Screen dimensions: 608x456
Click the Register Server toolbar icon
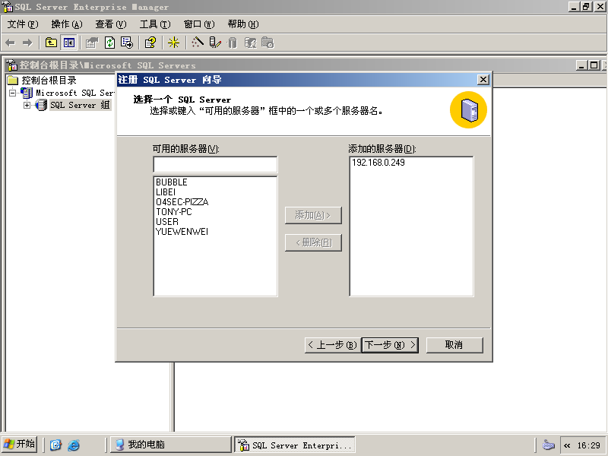coord(215,43)
